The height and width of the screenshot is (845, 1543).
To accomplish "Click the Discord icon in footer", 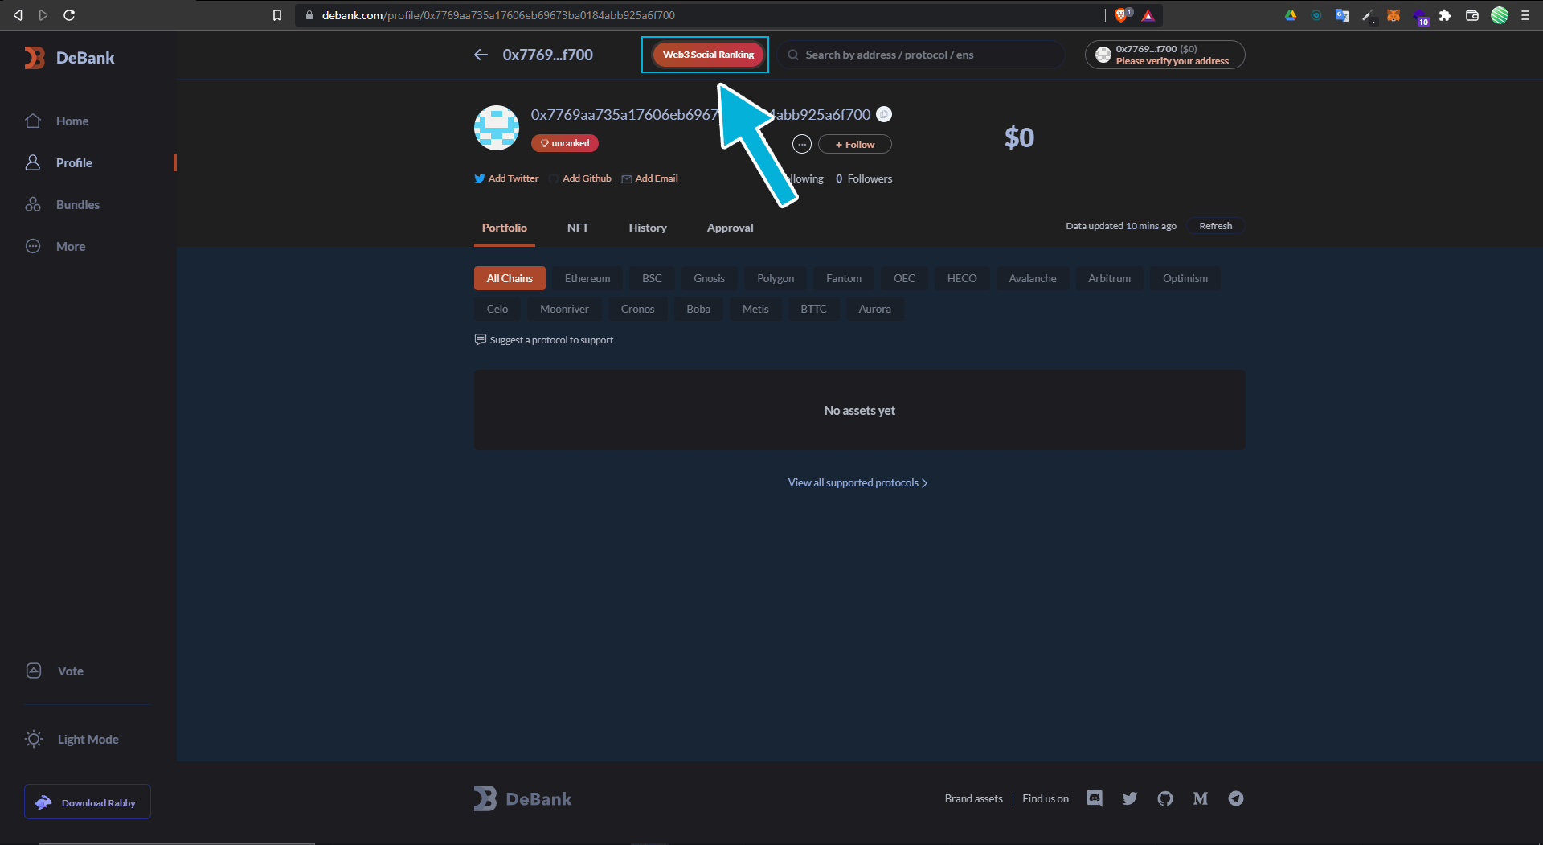I will click(x=1094, y=798).
